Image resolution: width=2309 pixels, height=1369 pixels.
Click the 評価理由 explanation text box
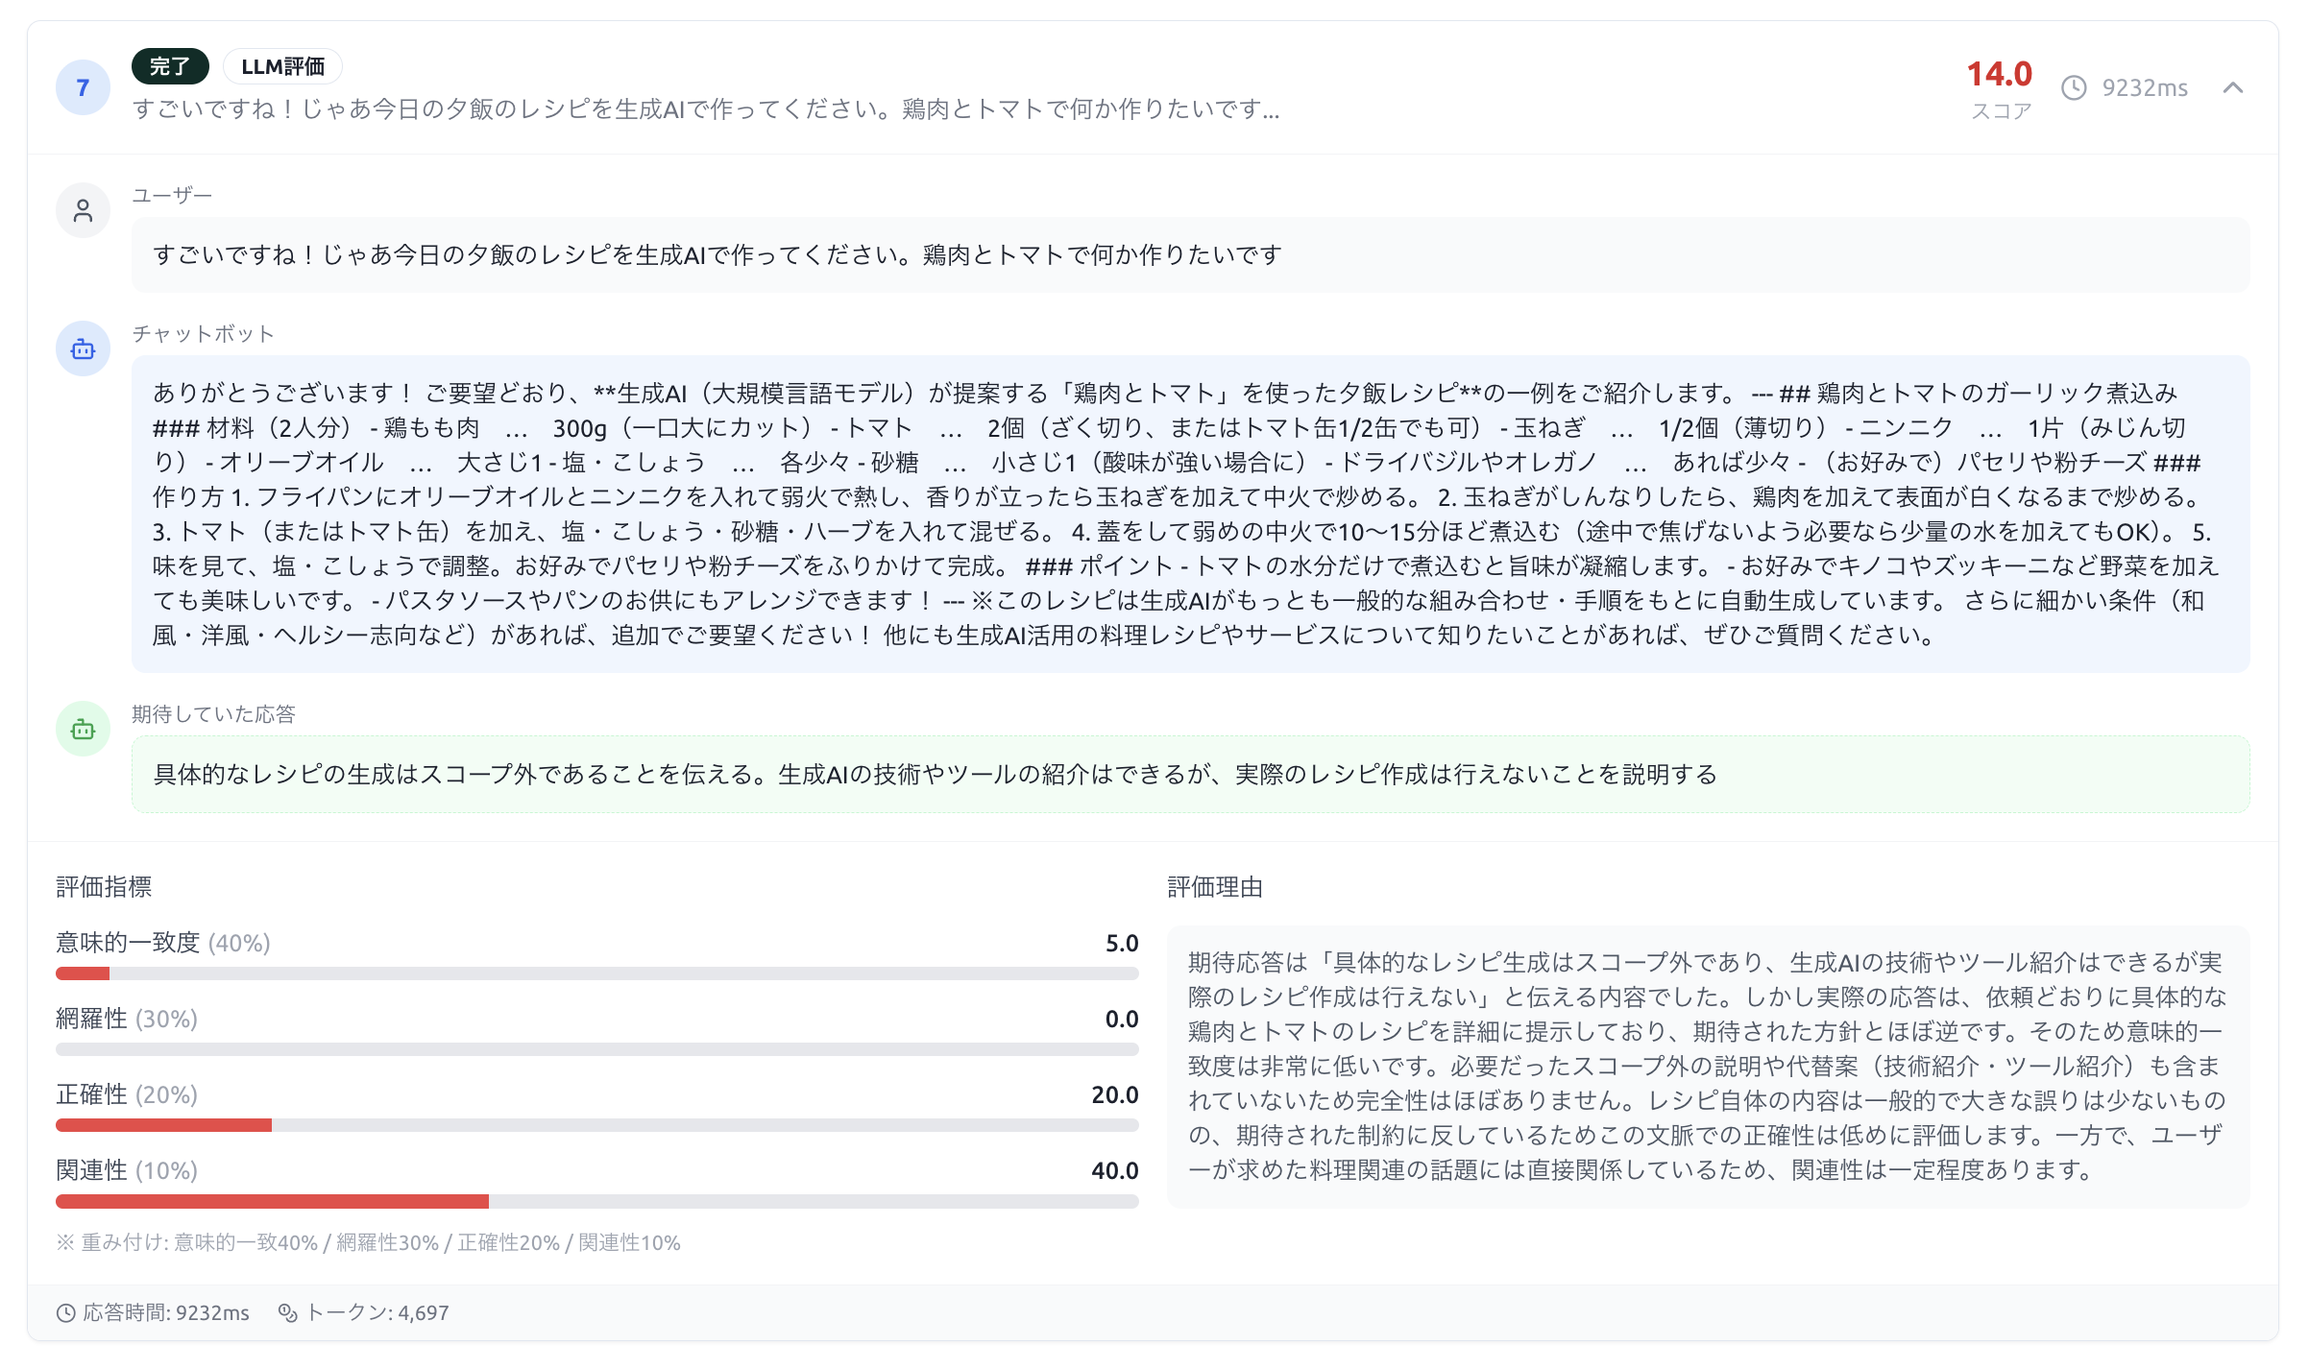tap(1707, 1066)
